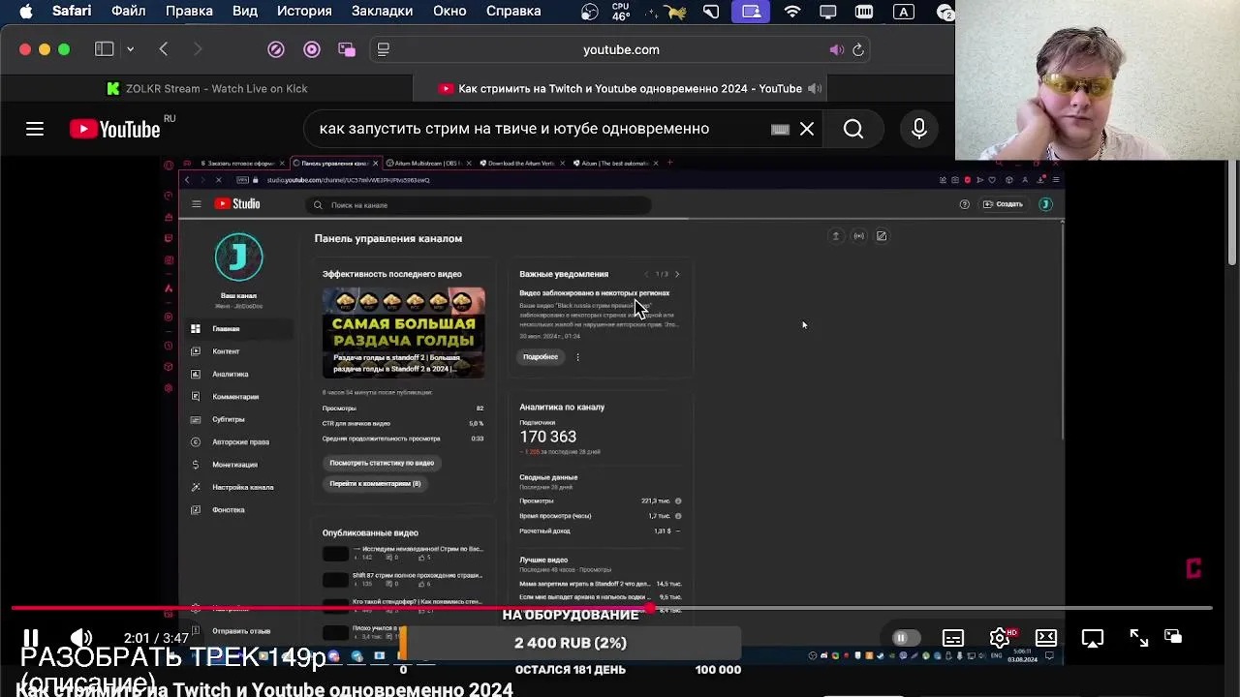Click Посмотреть статистику по видео
Screen dimensions: 1240x697
coord(382,463)
